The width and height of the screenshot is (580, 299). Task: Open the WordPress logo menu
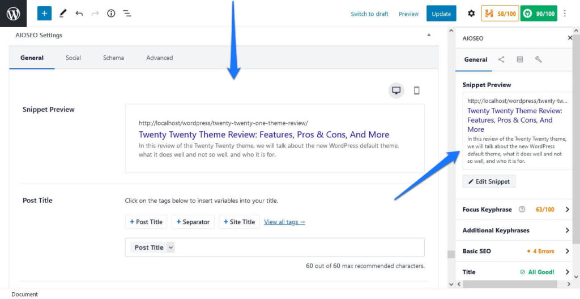click(14, 14)
